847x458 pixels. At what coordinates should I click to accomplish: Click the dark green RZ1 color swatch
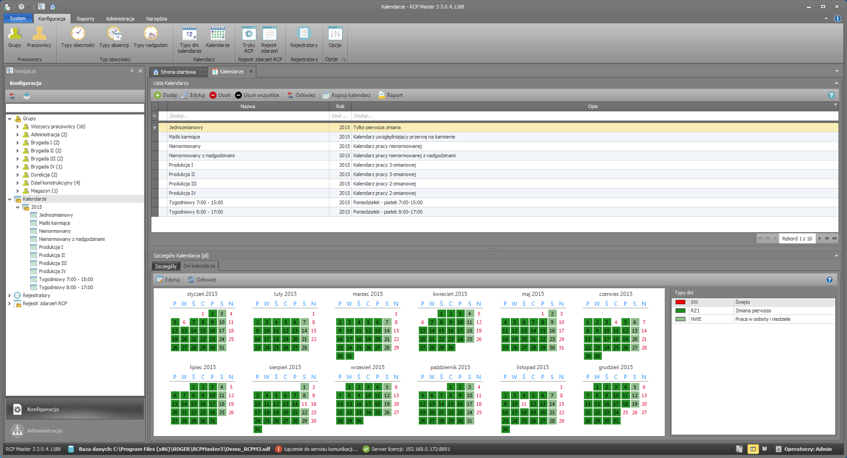click(x=680, y=311)
